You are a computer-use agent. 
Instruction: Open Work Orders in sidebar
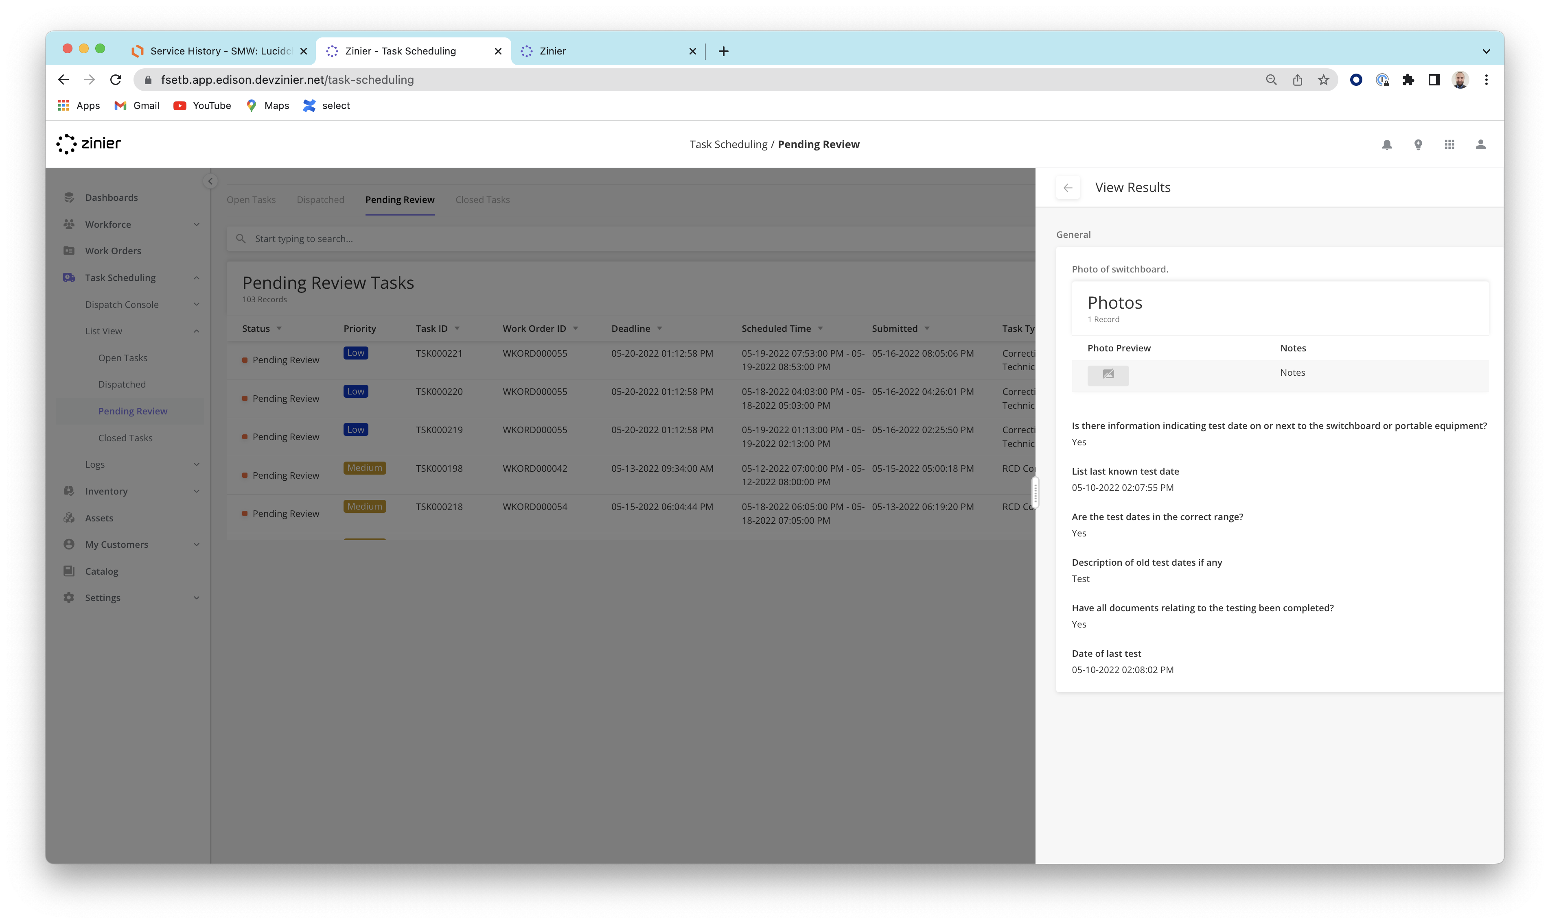114,251
